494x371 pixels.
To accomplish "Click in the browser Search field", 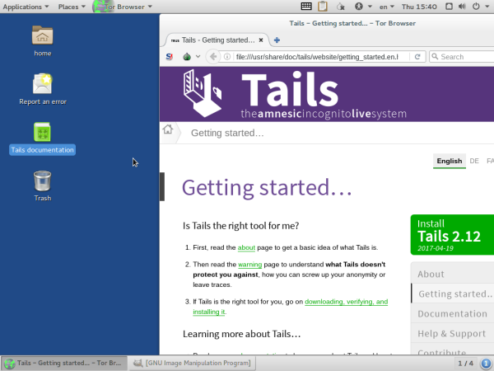I will click(461, 57).
